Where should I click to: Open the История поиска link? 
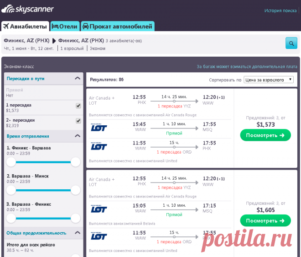tap(280, 11)
